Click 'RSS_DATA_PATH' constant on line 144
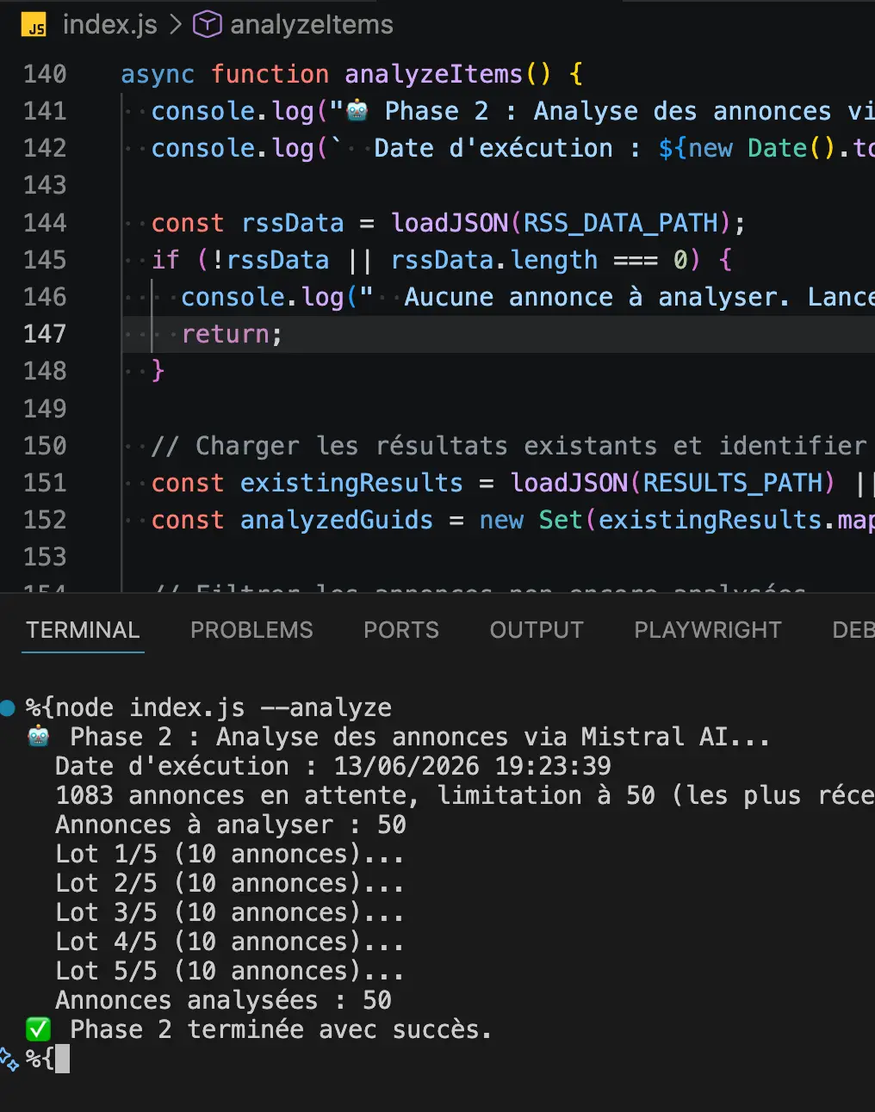 tap(621, 223)
